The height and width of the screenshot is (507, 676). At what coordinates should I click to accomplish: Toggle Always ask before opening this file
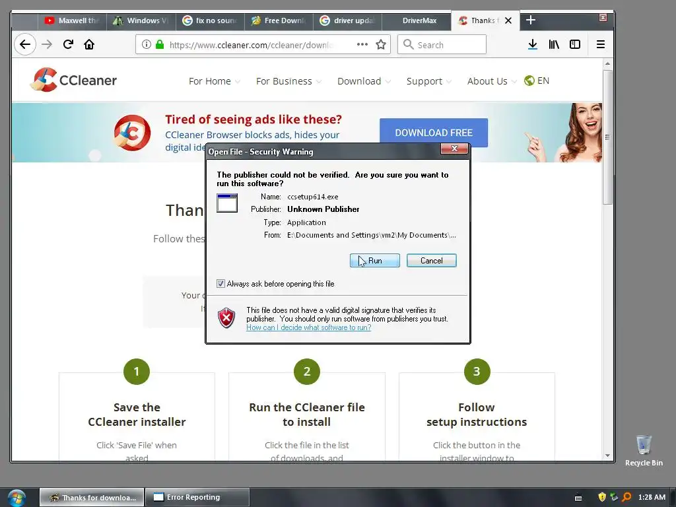click(220, 284)
